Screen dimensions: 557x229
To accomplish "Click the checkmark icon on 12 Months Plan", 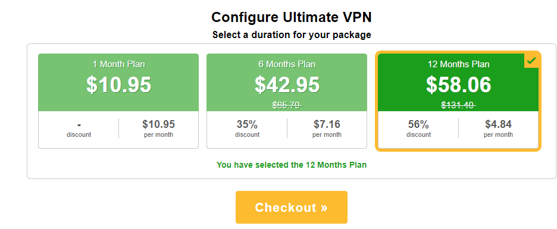I will 531,61.
